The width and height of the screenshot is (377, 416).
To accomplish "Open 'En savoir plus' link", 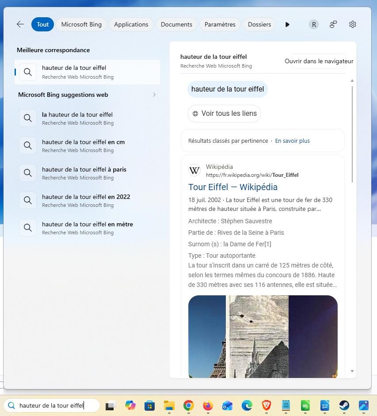I will click(x=292, y=141).
